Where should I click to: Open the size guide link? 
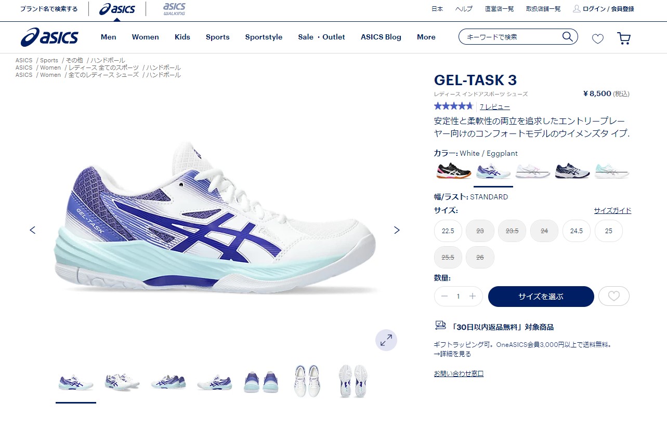coord(612,211)
